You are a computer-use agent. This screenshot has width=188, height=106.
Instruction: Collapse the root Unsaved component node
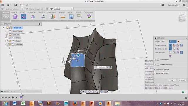(x=3, y=28)
